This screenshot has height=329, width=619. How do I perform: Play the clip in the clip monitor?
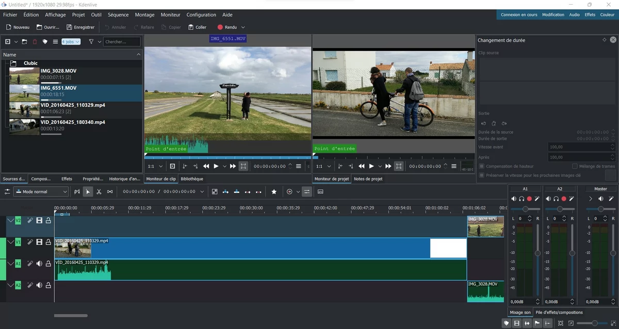pyautogui.click(x=216, y=166)
